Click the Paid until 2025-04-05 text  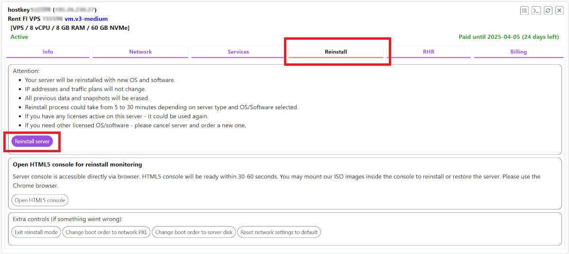click(508, 37)
